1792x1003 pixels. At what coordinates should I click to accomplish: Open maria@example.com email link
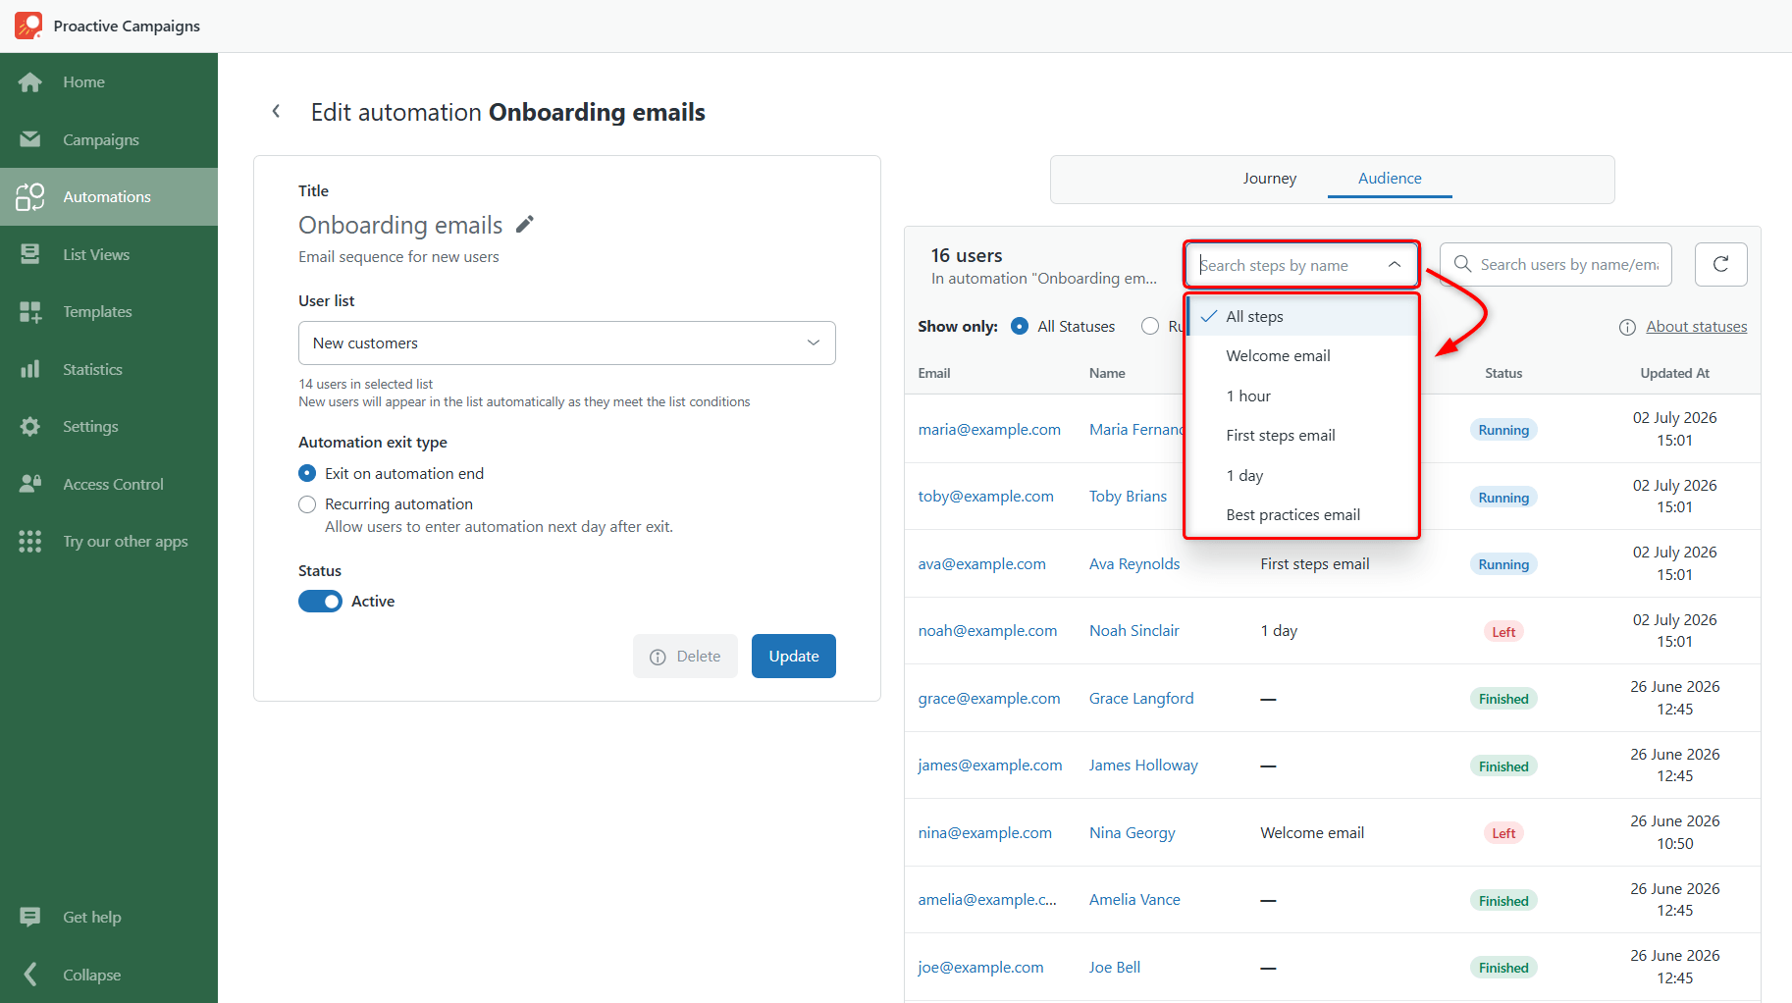tap(989, 430)
